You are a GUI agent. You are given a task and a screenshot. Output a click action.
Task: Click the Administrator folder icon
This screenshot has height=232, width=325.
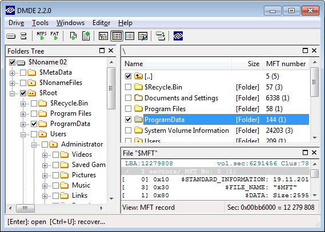(x=53, y=144)
